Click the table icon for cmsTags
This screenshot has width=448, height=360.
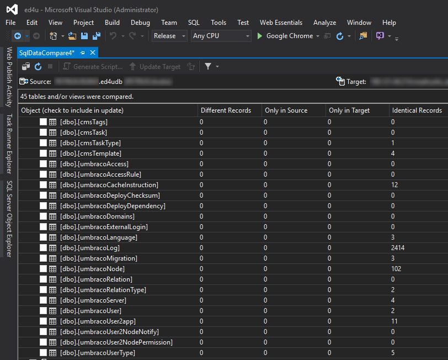52,122
